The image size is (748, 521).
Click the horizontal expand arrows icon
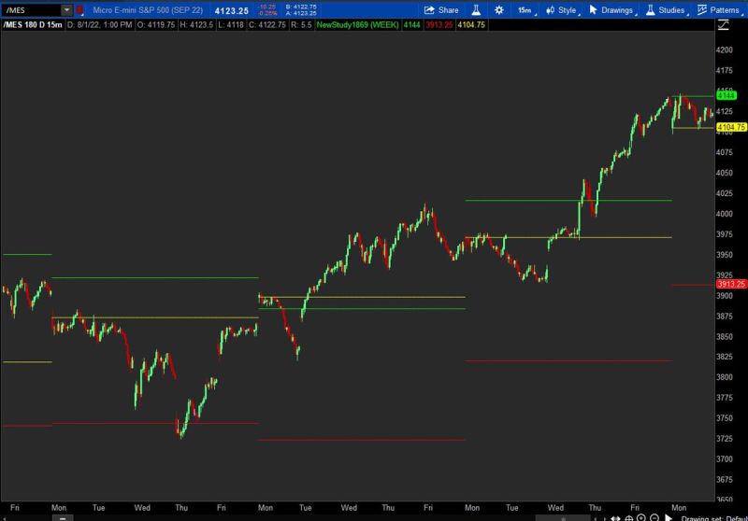click(x=615, y=517)
